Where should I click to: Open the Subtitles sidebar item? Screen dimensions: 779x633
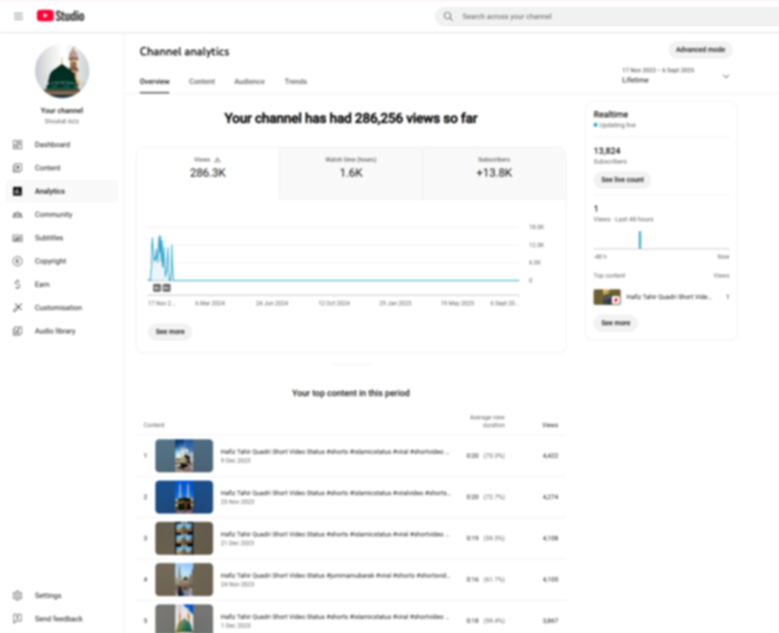[49, 238]
